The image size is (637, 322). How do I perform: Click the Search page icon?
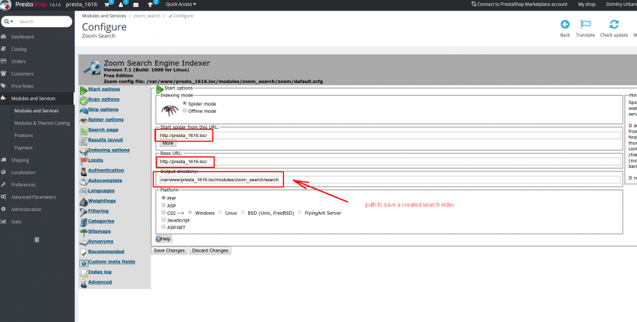[x=84, y=131]
